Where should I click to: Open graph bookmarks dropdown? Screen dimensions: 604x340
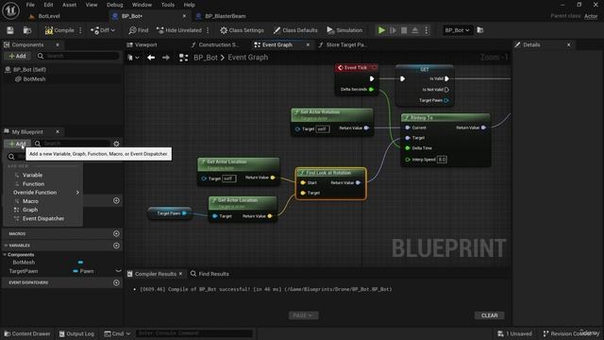[x=133, y=58]
